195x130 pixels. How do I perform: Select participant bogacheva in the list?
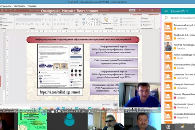(x=179, y=115)
